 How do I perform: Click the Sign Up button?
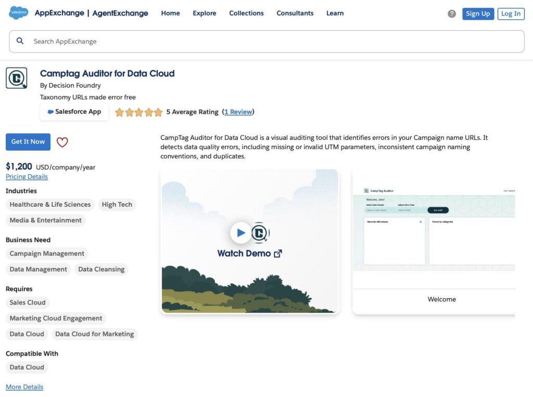[x=478, y=14]
